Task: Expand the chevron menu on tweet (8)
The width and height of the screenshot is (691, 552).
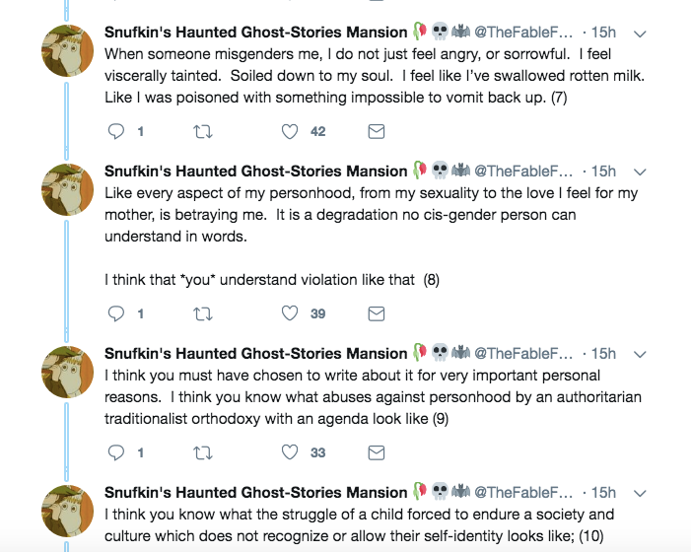Action: pos(640,172)
